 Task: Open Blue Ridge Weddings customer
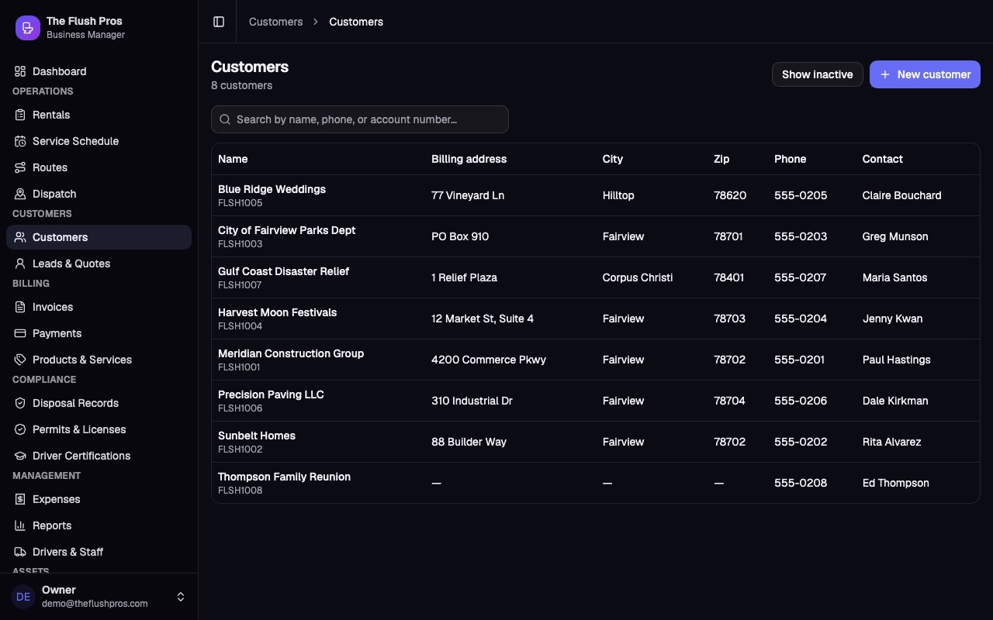pos(272,189)
